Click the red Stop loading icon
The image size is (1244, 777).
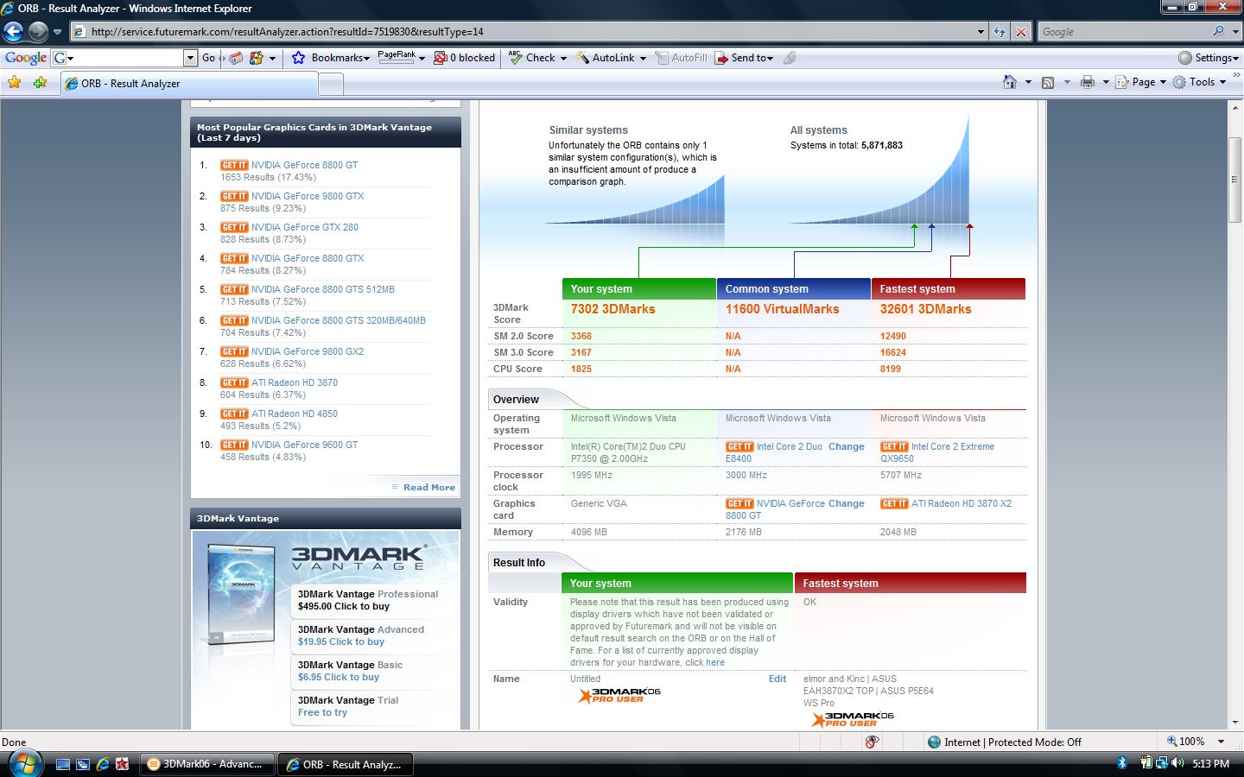[x=1020, y=32]
